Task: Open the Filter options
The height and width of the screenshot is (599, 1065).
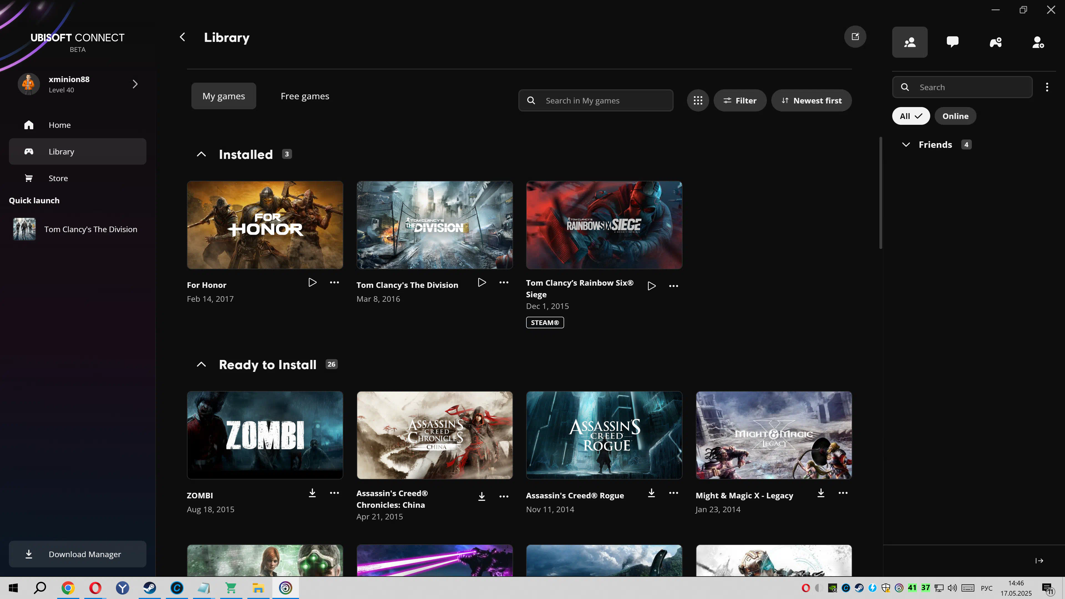Action: 740,100
